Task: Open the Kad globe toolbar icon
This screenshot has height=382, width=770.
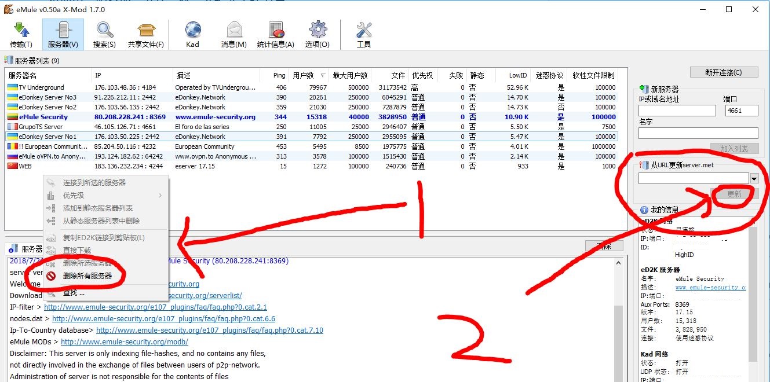Action: pos(193,34)
